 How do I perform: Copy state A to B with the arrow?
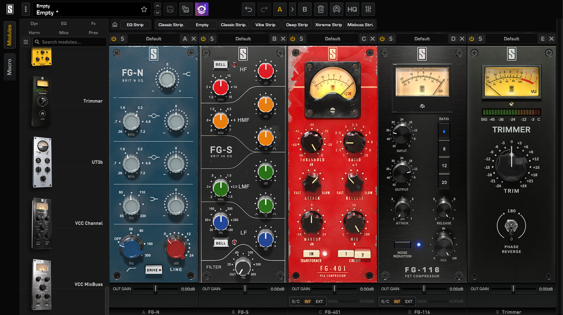pyautogui.click(x=293, y=9)
